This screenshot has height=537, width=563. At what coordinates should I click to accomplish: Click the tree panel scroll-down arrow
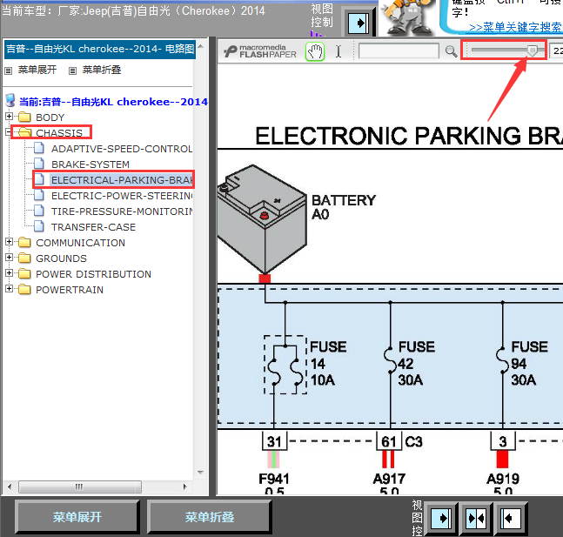pyautogui.click(x=200, y=473)
